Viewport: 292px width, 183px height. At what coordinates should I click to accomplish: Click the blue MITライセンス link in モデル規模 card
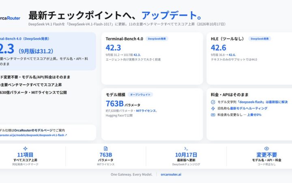146,111
